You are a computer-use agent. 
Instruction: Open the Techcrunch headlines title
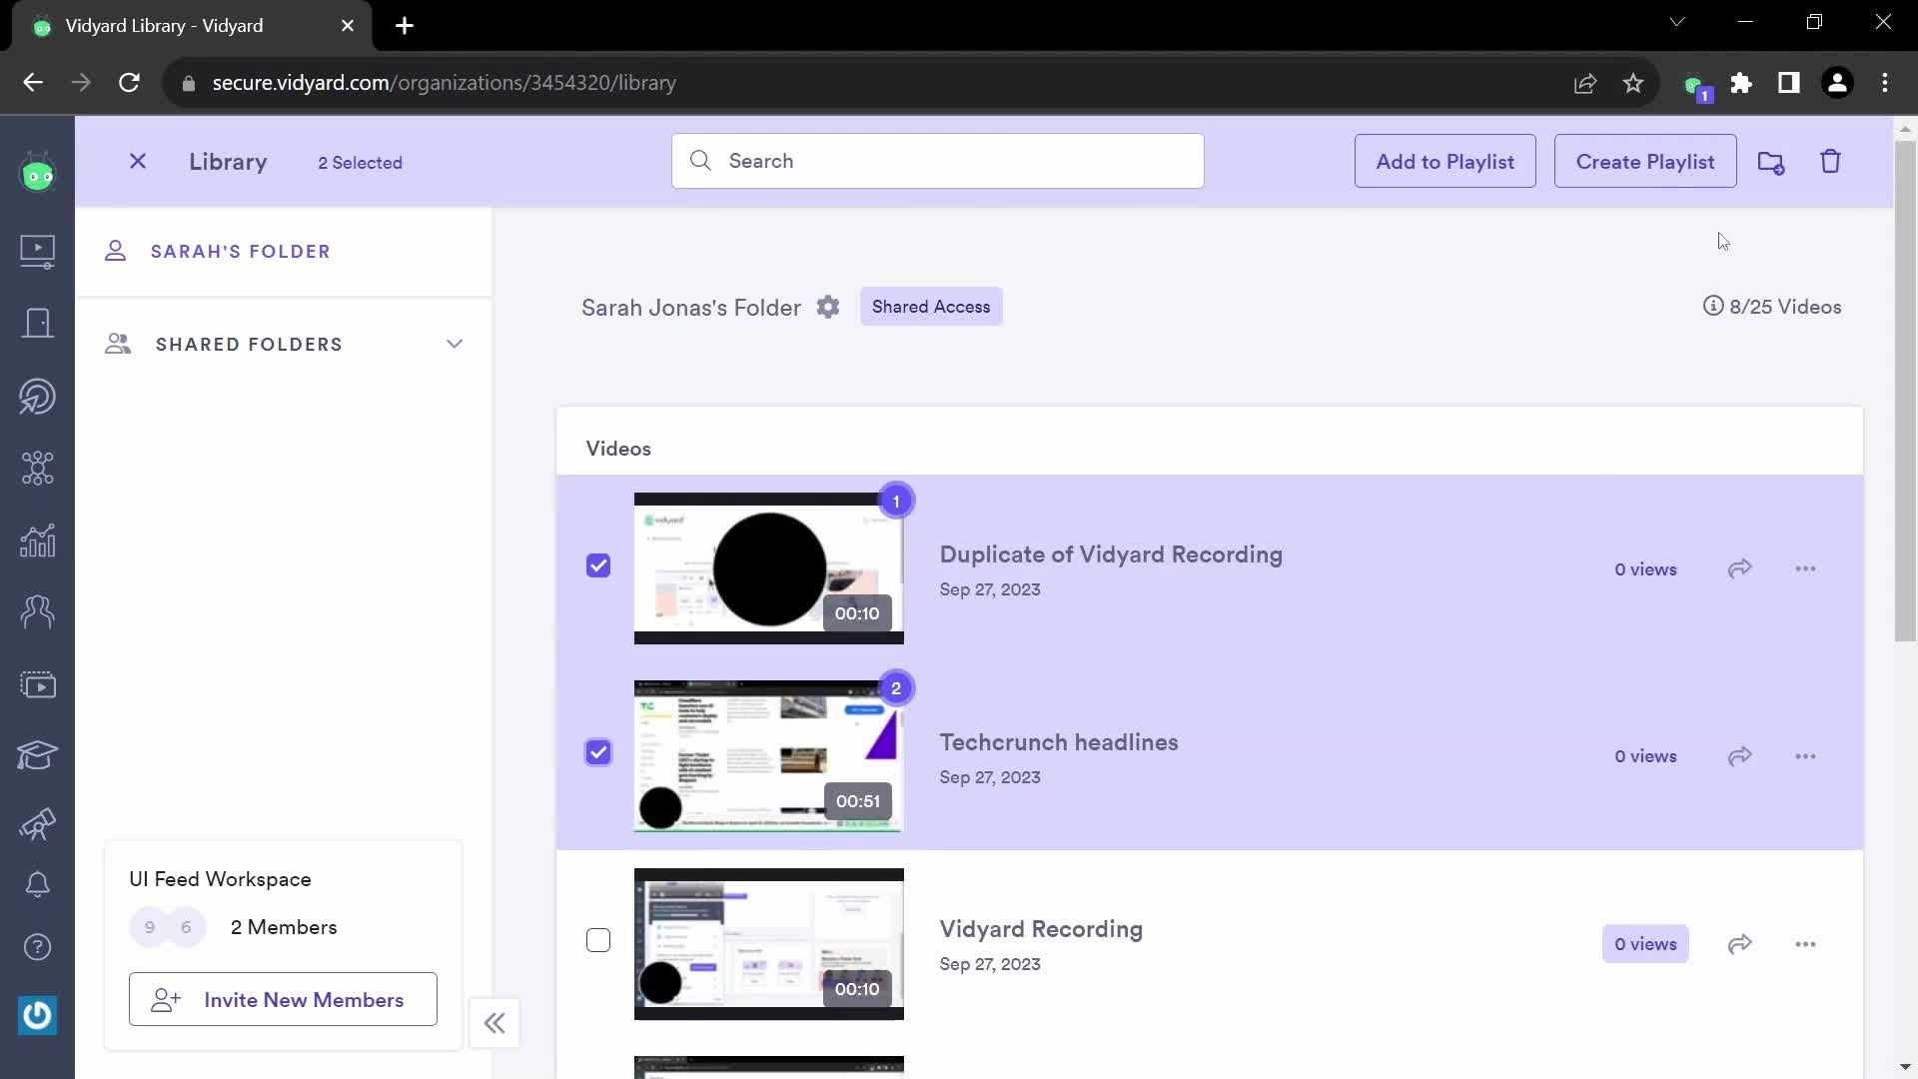[x=1059, y=742]
